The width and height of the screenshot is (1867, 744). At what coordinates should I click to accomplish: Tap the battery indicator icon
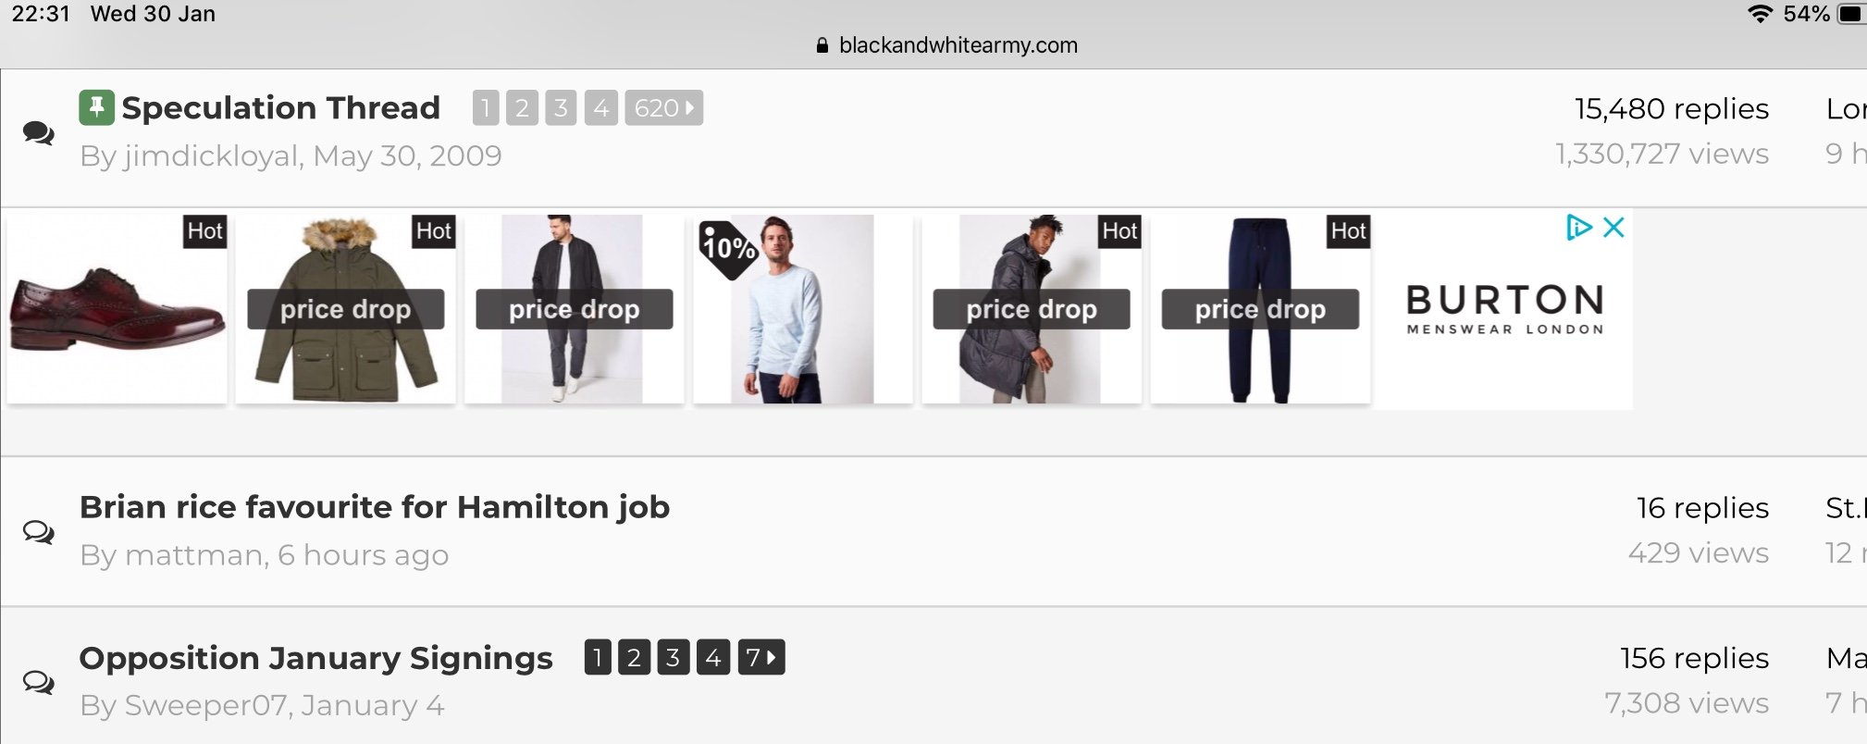point(1851,14)
